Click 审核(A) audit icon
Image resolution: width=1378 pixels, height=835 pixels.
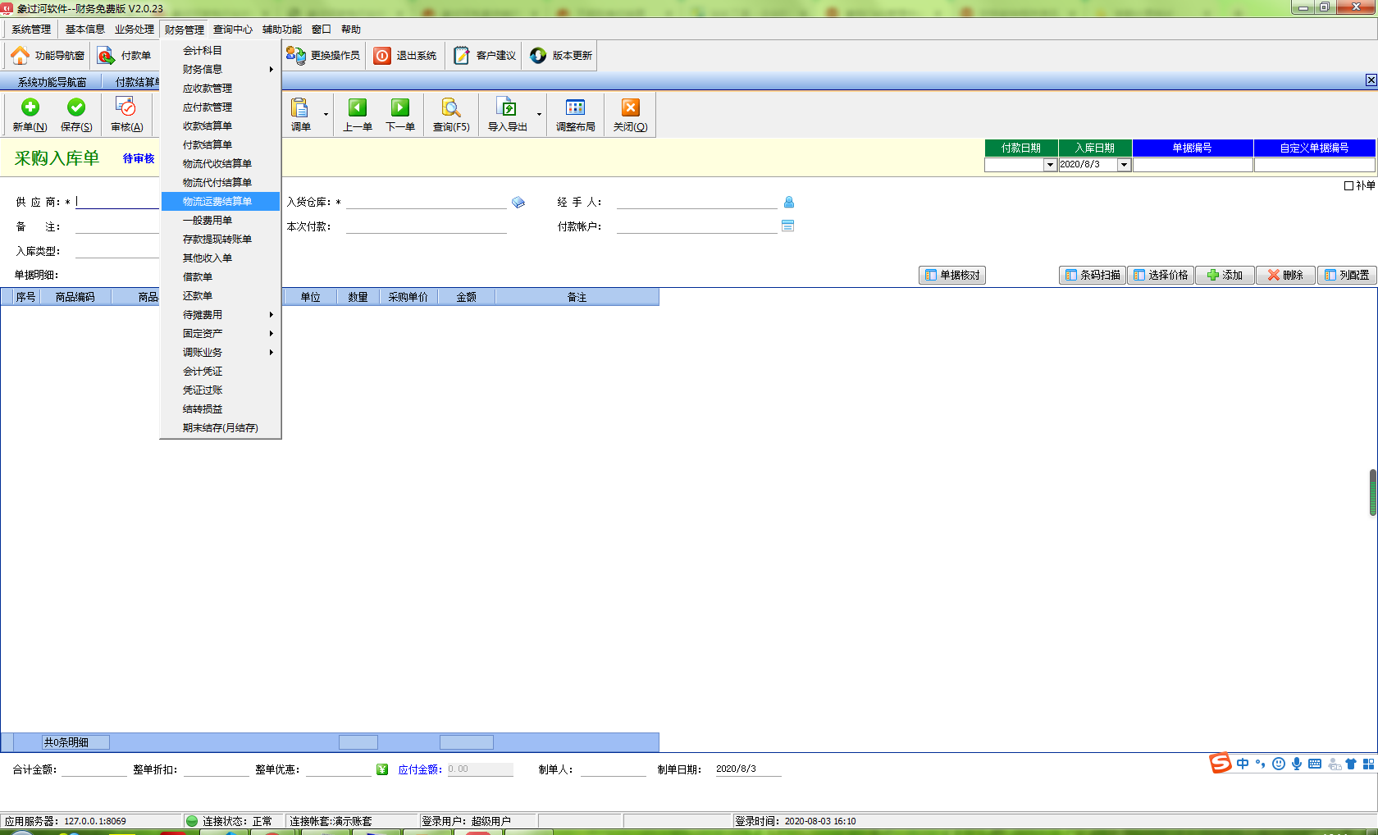pyautogui.click(x=125, y=107)
